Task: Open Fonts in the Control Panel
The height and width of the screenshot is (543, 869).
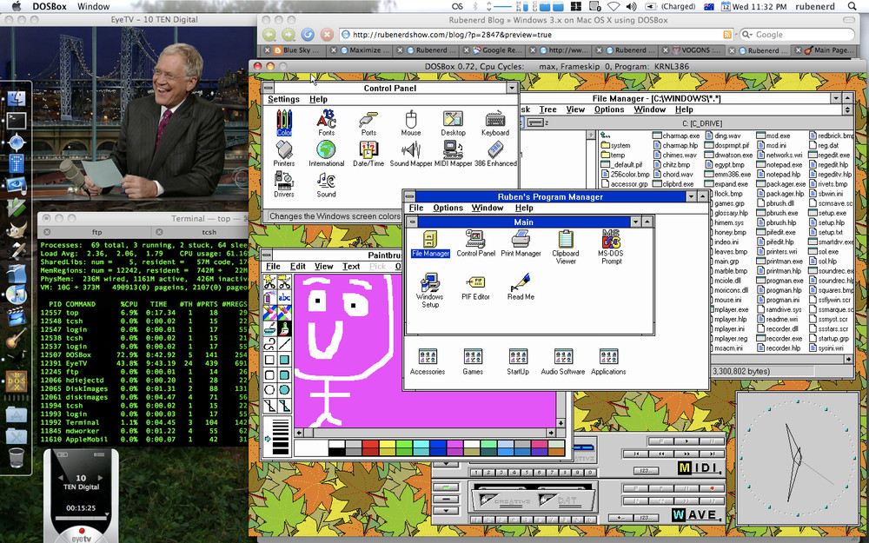Action: (325, 122)
